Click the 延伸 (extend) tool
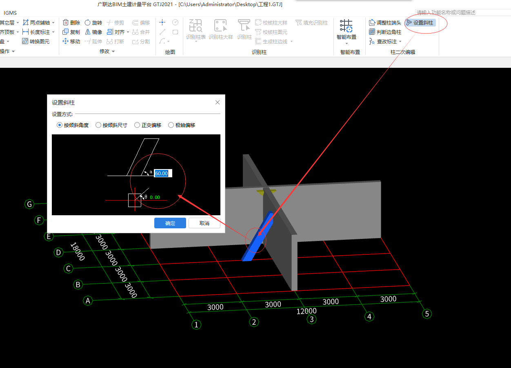Viewport: 511px width, 368px height. [x=93, y=41]
